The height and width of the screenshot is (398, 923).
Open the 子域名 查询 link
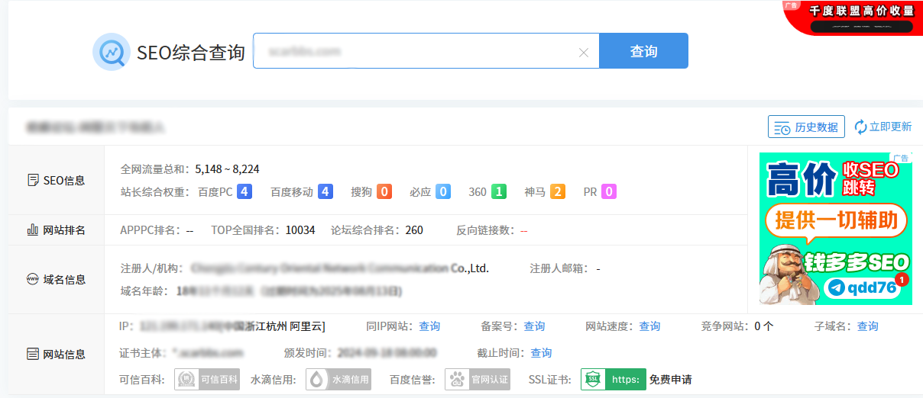click(x=867, y=326)
